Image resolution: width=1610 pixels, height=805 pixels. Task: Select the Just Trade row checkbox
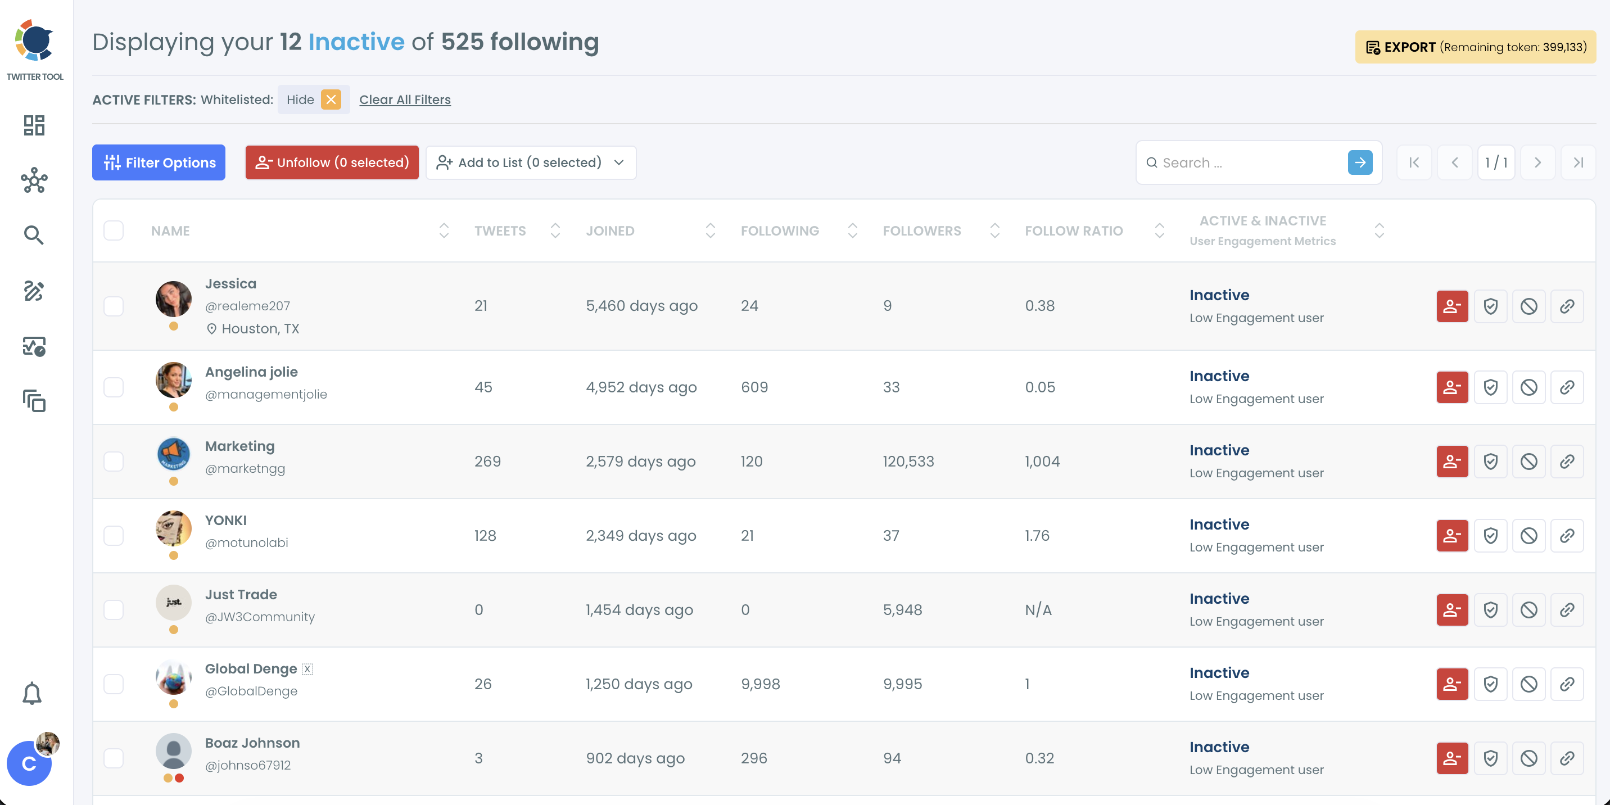tap(114, 610)
